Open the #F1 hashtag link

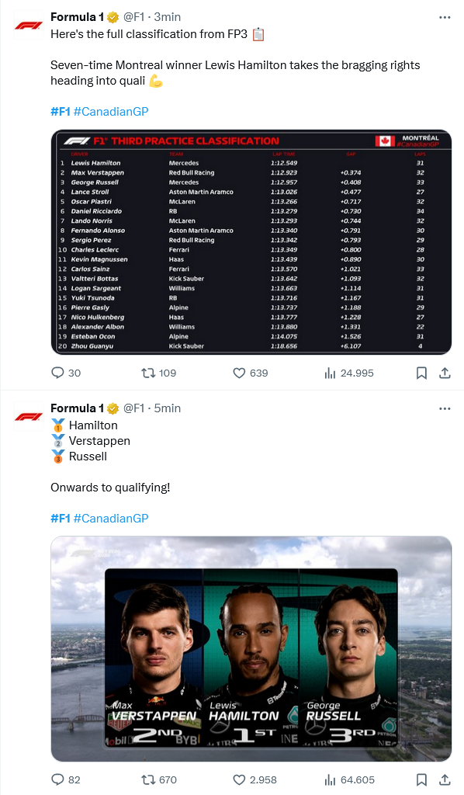click(x=60, y=110)
